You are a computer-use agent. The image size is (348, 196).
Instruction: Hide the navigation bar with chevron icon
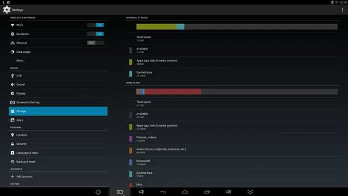pyautogui.click(x=250, y=192)
